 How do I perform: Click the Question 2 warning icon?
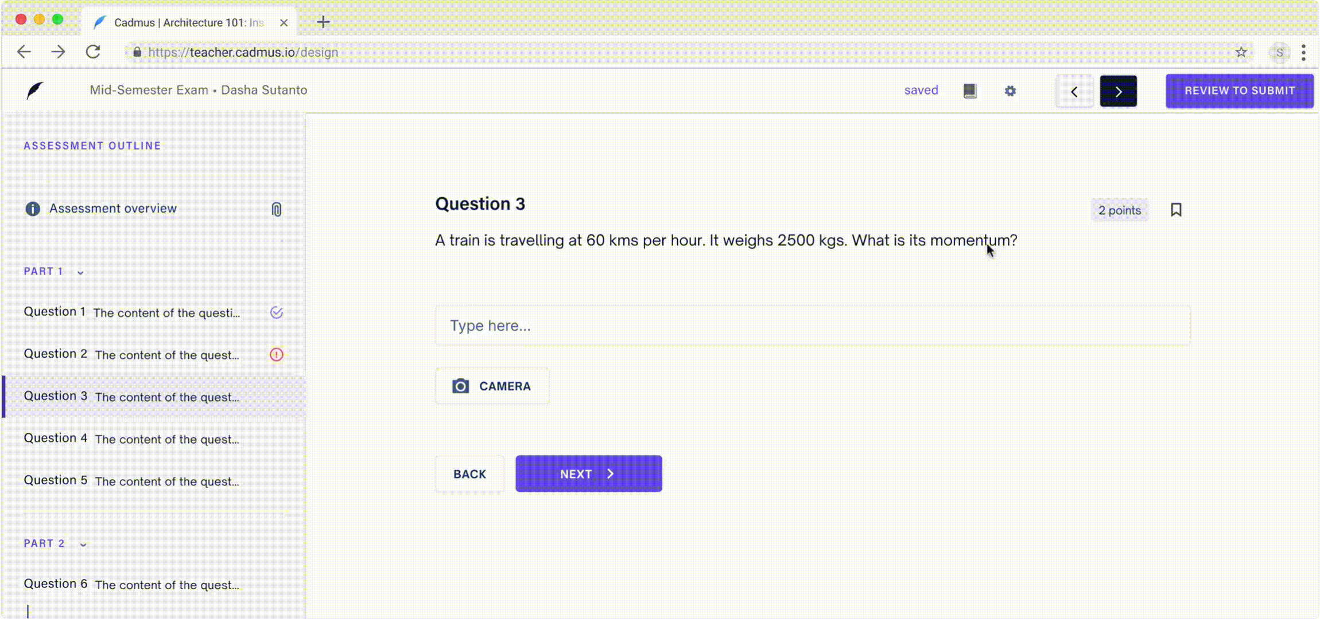pos(277,355)
